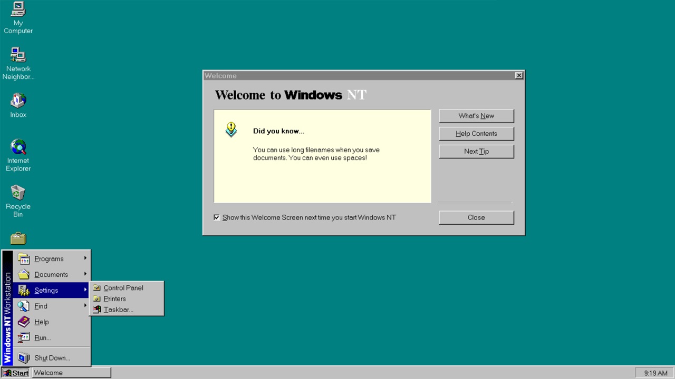
Task: Click the Printers folder icon in submenu
Action: [97, 299]
